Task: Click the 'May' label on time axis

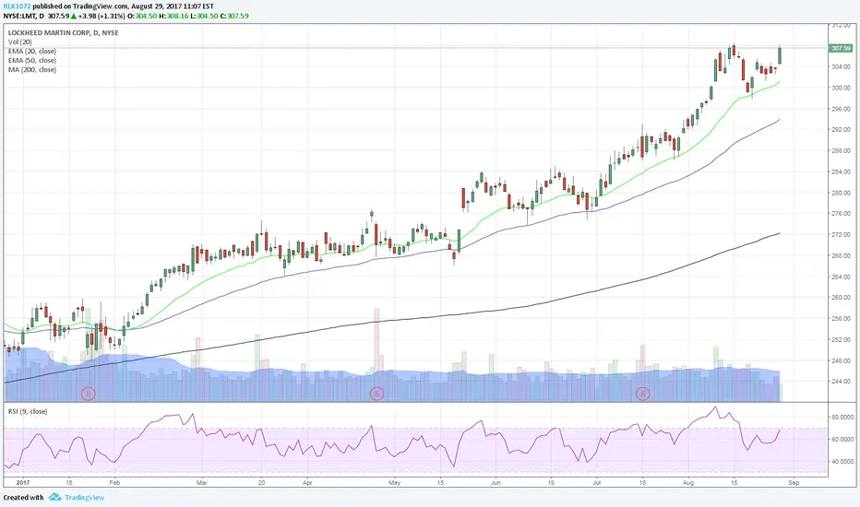Action: click(x=394, y=483)
